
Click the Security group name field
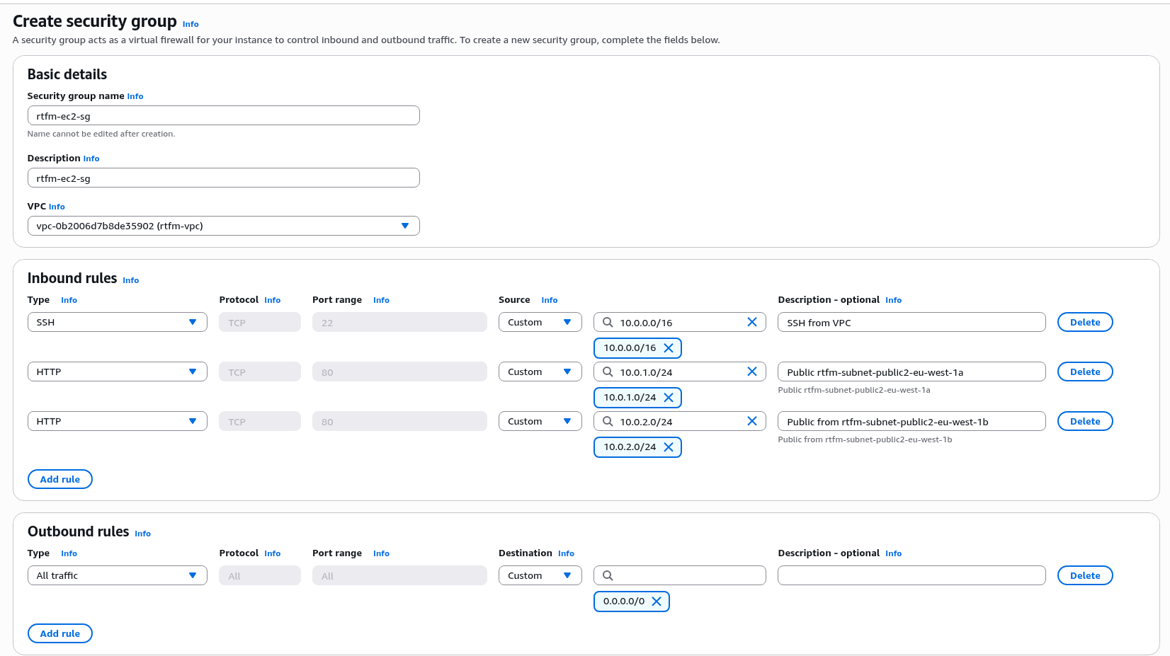point(223,115)
